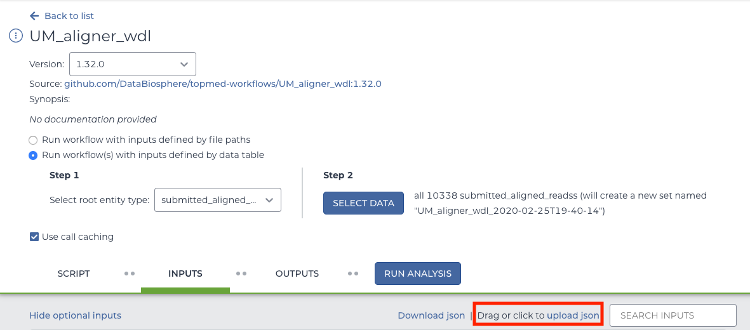Focus the SEARCH INPUTS field
750x330 pixels.
[x=673, y=315]
